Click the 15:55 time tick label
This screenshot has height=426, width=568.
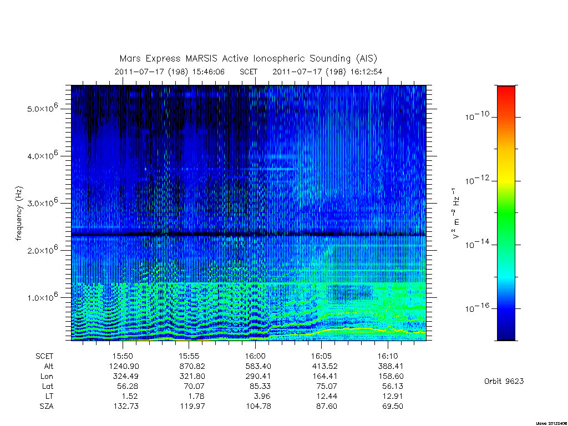(189, 356)
